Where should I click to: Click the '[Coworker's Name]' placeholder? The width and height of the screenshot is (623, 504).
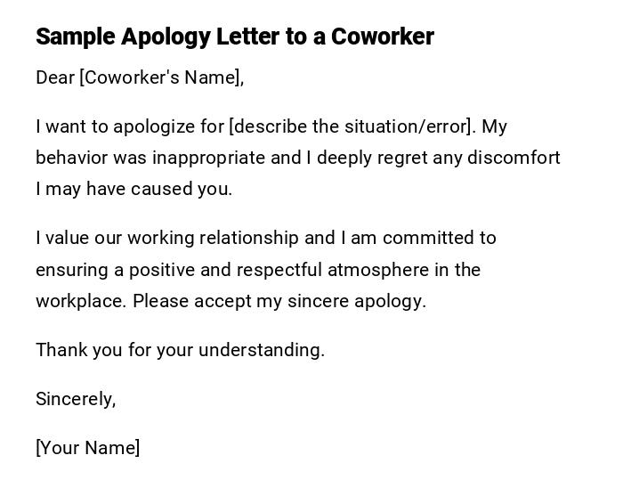(160, 77)
